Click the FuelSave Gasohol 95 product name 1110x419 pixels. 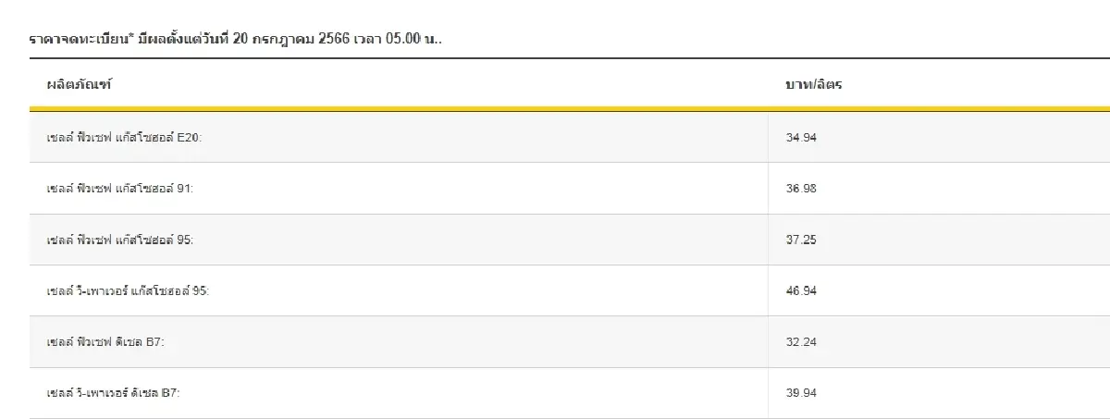119,240
